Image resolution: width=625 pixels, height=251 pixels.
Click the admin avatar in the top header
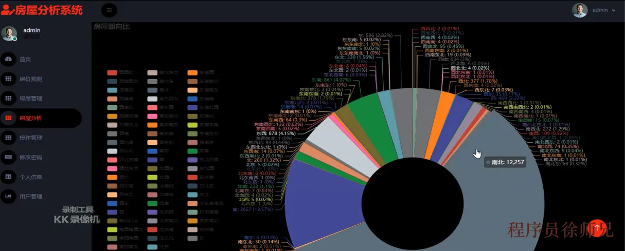(x=580, y=10)
